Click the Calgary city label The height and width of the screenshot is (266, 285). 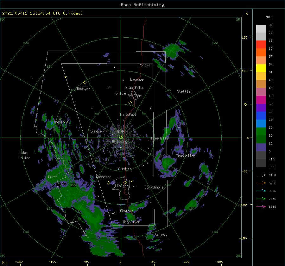click(x=123, y=186)
